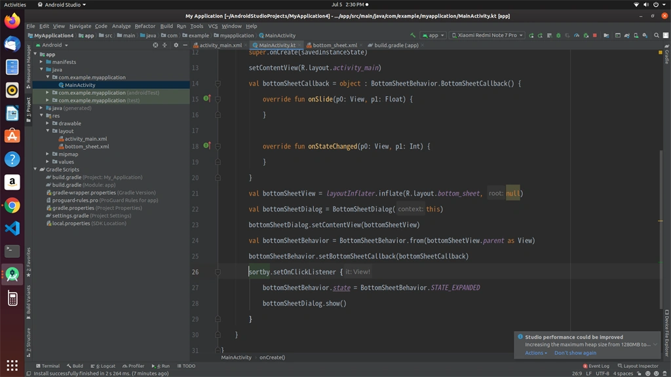Open the app run configuration dropdown

pos(433,35)
